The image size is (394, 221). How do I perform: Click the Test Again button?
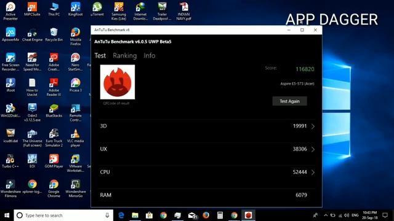click(290, 101)
